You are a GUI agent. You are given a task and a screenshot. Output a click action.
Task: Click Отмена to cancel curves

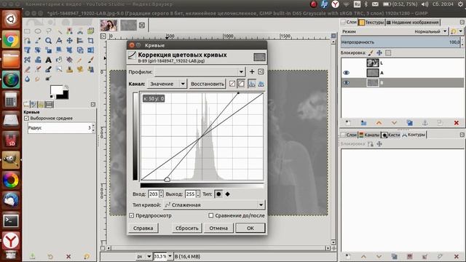tap(218, 228)
